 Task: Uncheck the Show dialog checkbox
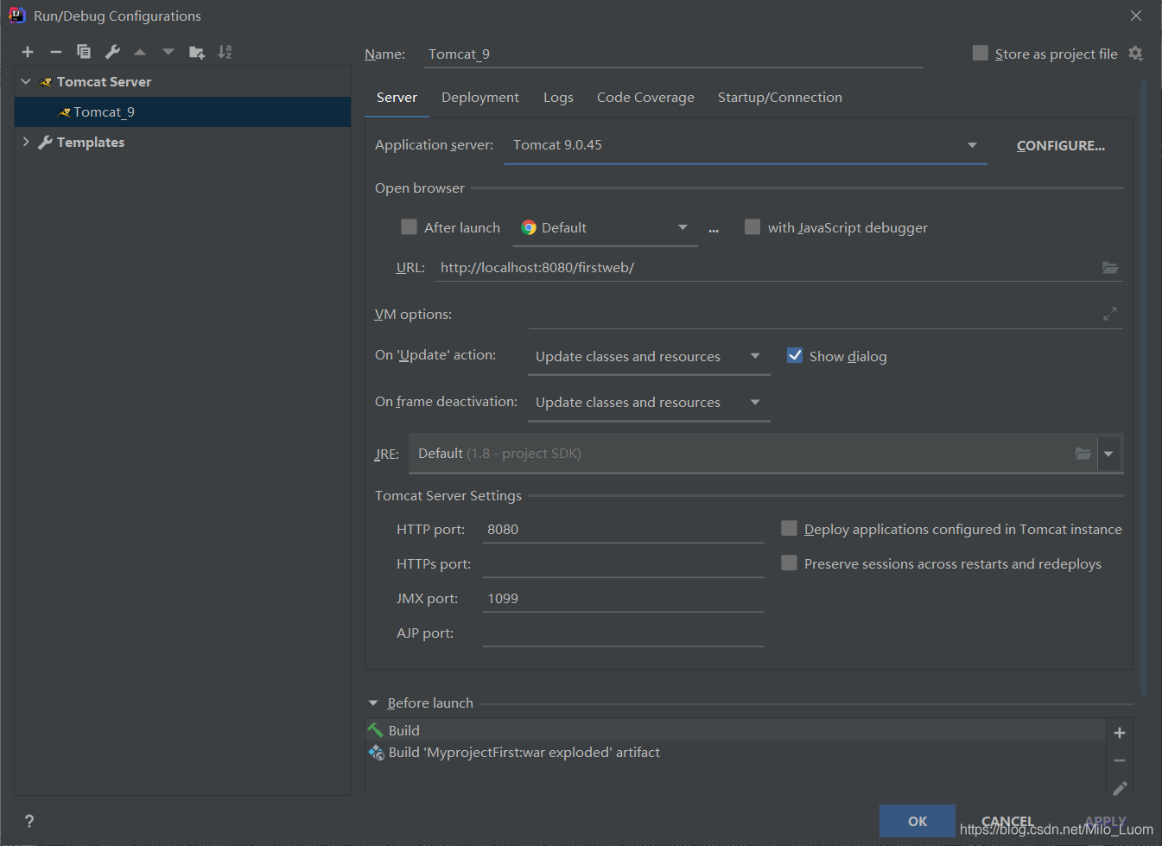795,356
